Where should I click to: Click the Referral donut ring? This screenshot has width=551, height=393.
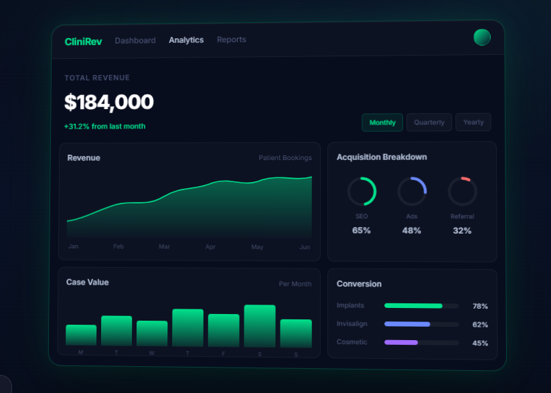(x=462, y=191)
